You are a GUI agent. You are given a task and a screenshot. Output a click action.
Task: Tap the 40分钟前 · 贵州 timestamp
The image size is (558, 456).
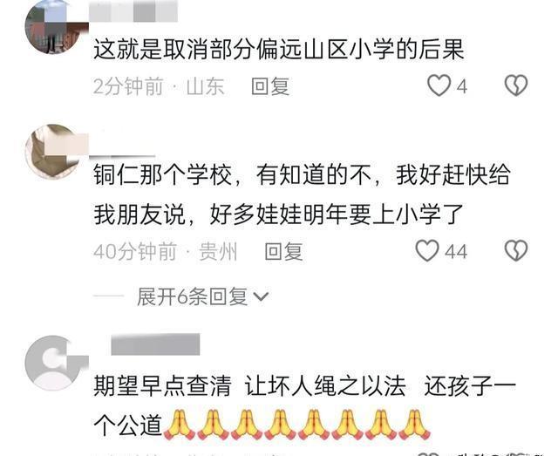point(165,252)
